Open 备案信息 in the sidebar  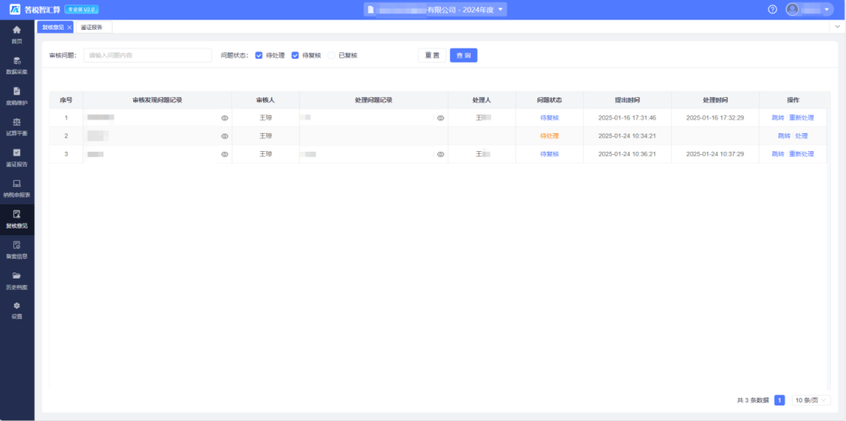(x=16, y=250)
